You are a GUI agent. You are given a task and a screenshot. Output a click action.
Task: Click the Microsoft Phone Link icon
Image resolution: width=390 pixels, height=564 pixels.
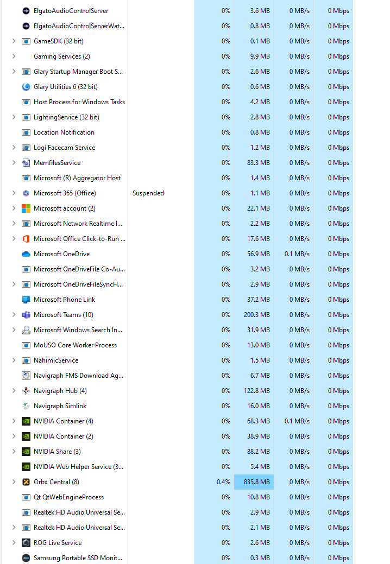pos(26,299)
